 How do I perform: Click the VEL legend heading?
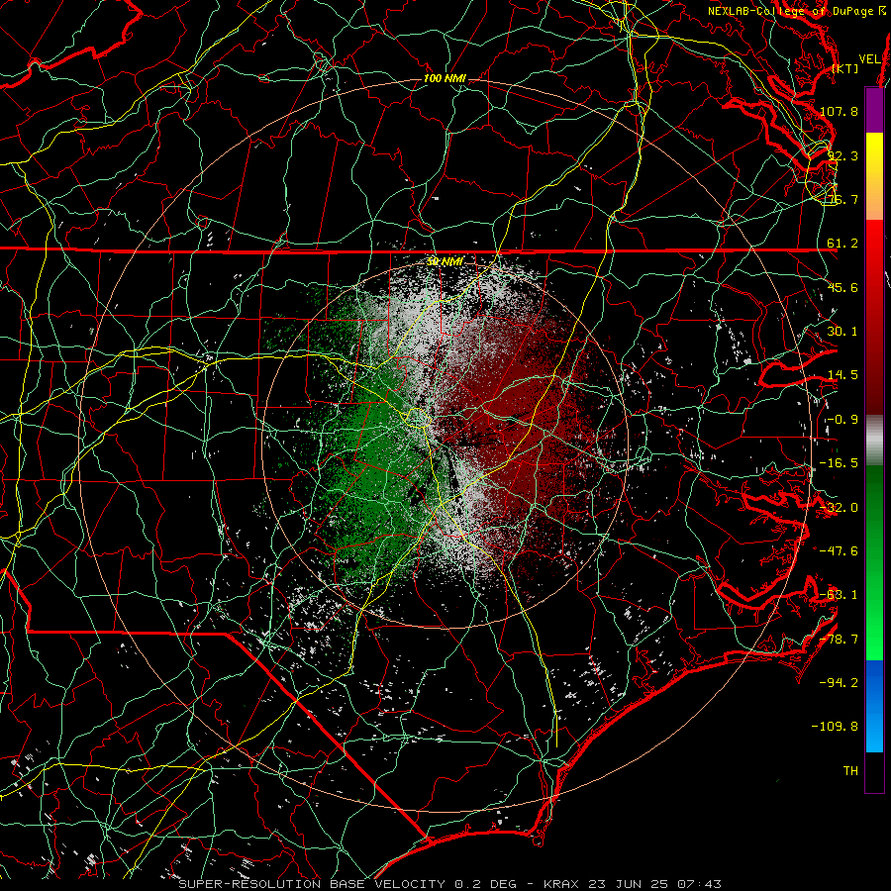(869, 59)
